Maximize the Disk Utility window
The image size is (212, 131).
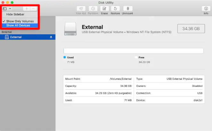point(12,3)
